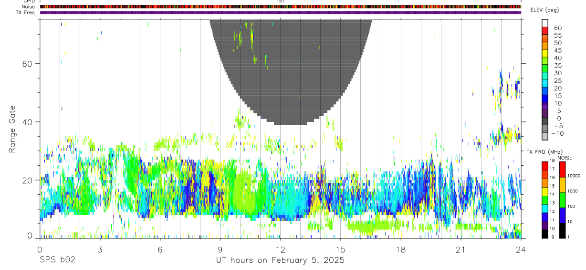Click the ELEV value label 45

pyautogui.click(x=557, y=50)
